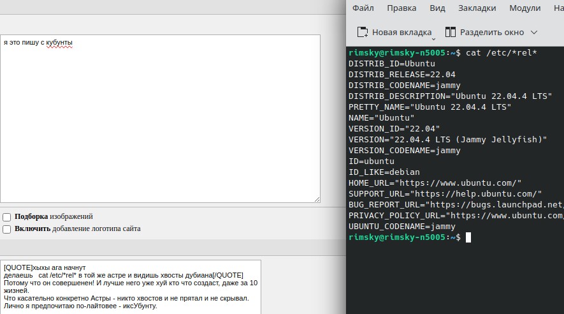The height and width of the screenshot is (314, 564).
Task: Click the HOME_URL ubuntu.com line in terminal
Action: 435,183
